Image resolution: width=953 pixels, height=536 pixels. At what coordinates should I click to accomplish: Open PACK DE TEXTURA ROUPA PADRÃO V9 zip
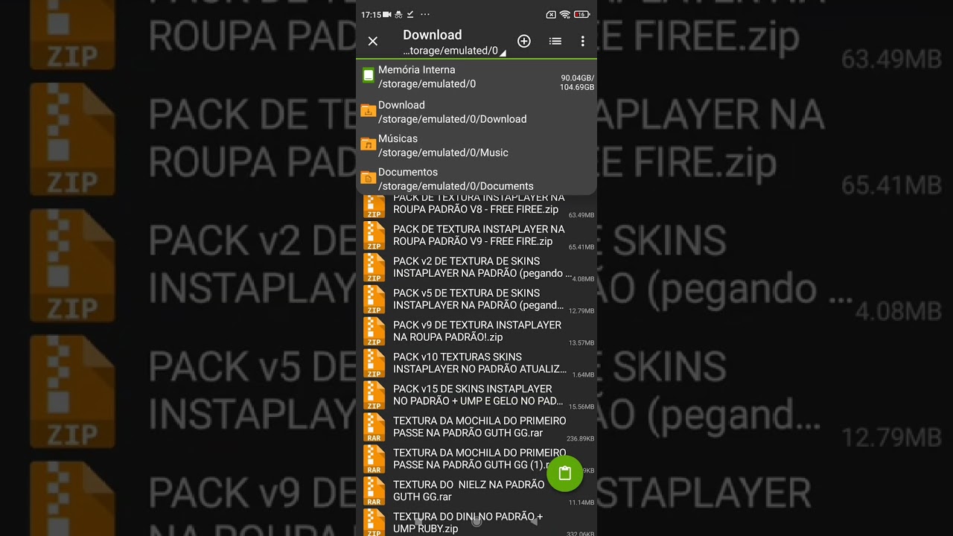(x=476, y=235)
